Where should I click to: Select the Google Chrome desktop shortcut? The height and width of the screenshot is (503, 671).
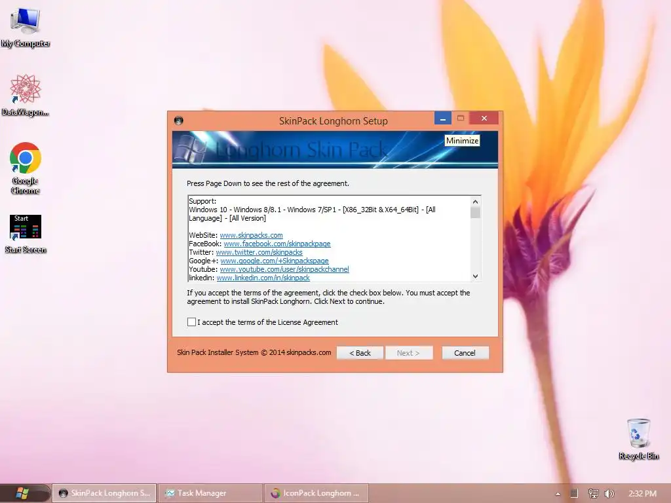click(x=26, y=168)
